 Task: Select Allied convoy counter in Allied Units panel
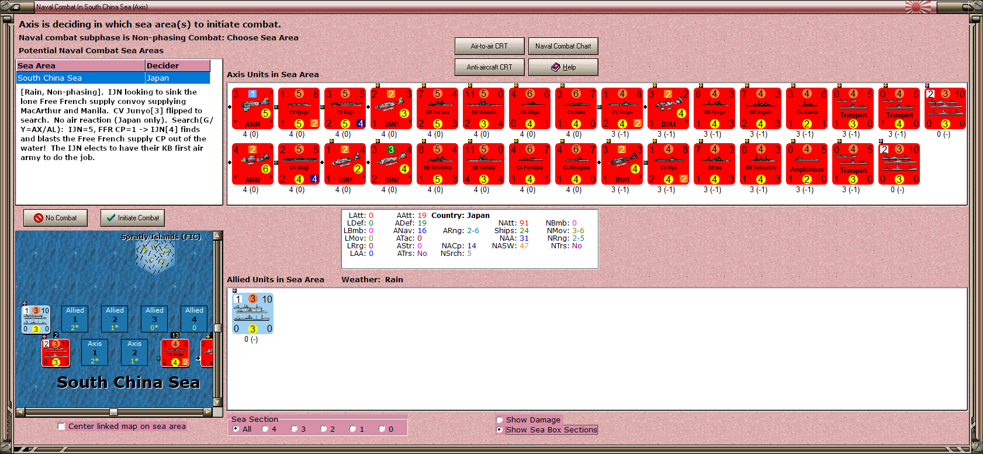click(253, 314)
